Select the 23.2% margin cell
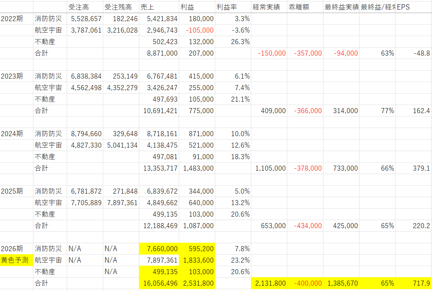Image resolution: width=432 pixels, height=291 pixels. (233, 260)
